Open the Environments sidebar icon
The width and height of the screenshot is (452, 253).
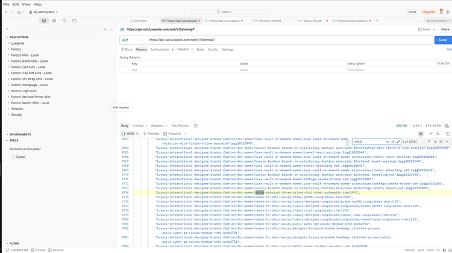[x=54, y=20]
